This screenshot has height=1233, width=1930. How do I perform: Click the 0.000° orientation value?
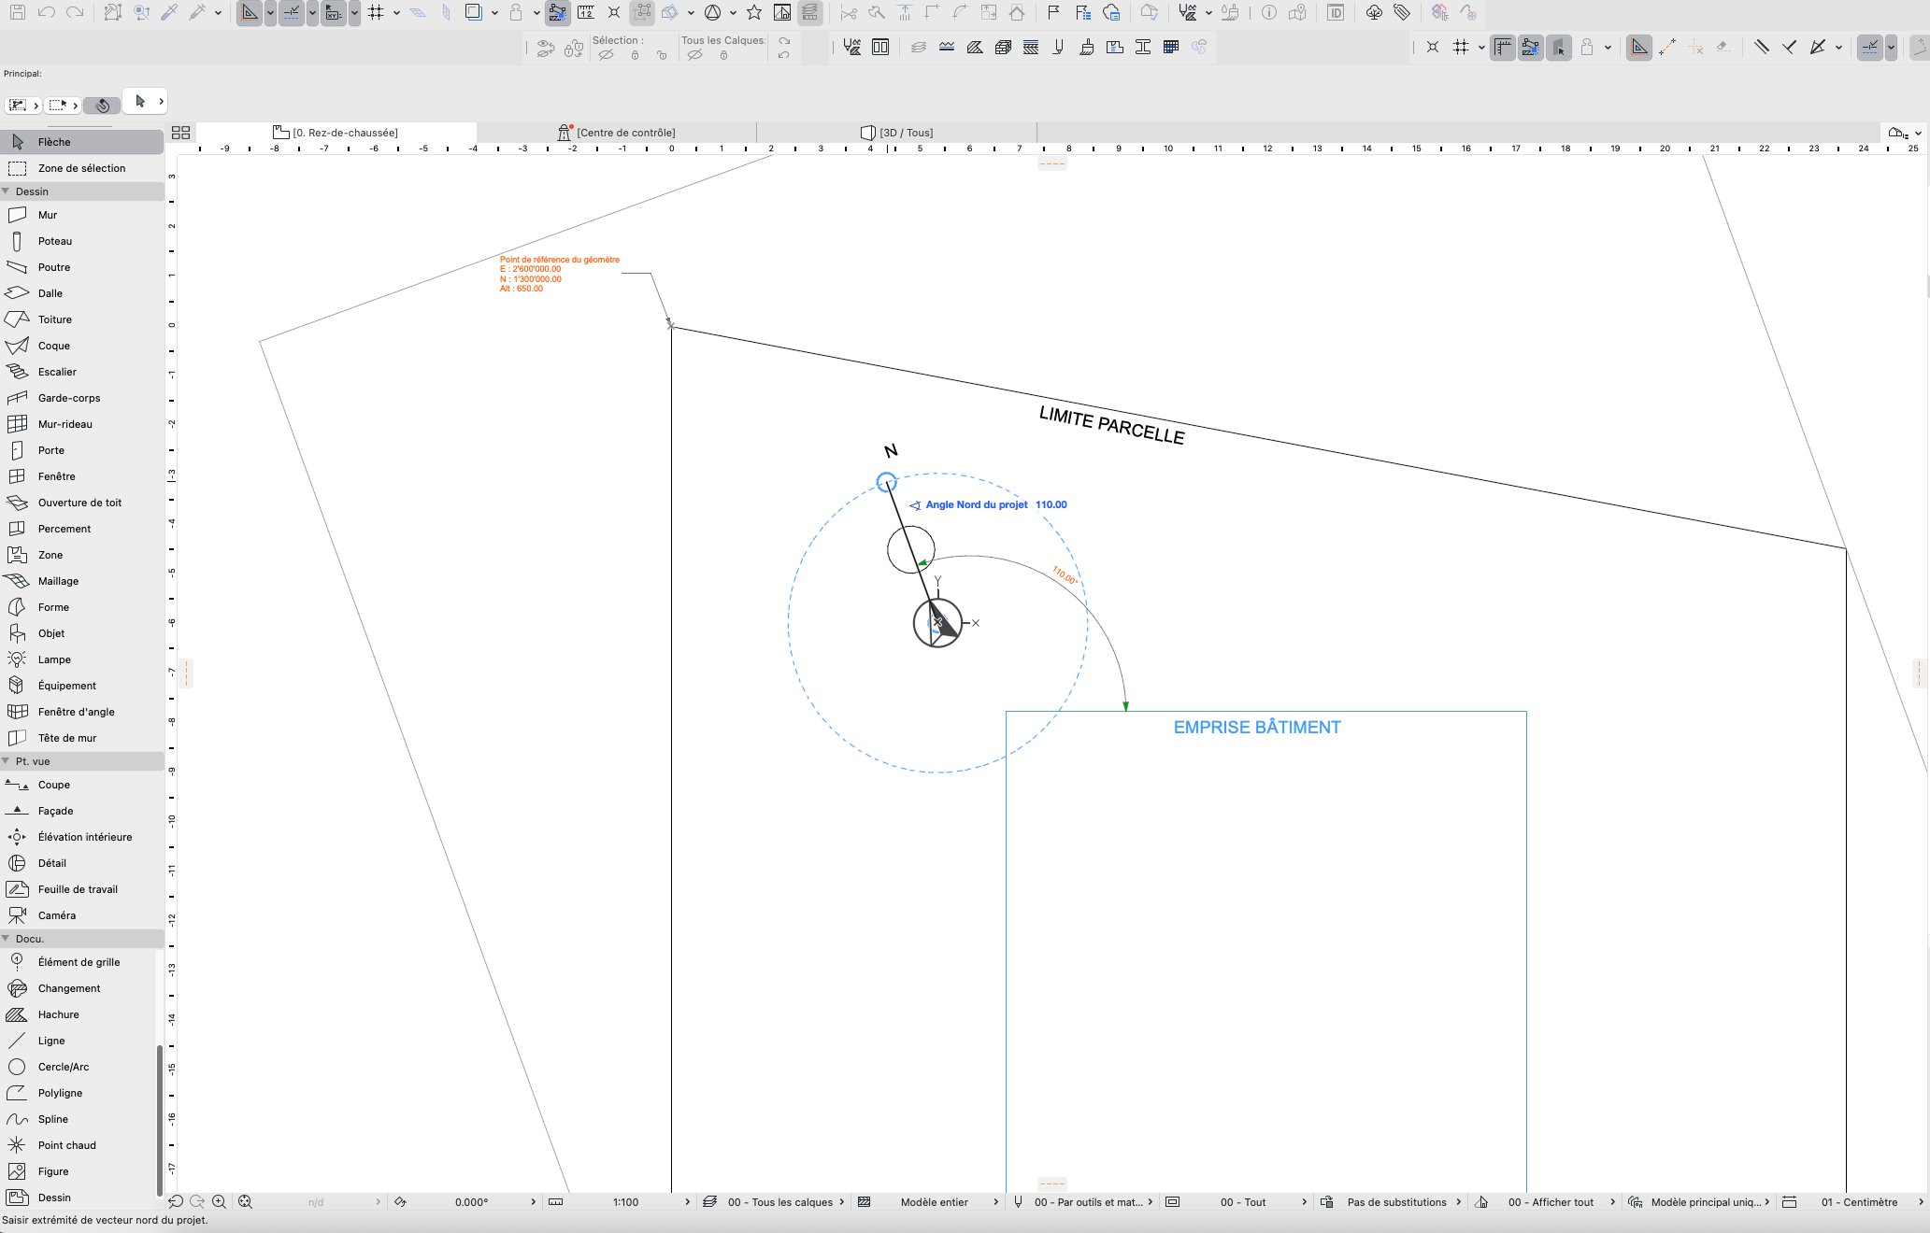(x=471, y=1202)
